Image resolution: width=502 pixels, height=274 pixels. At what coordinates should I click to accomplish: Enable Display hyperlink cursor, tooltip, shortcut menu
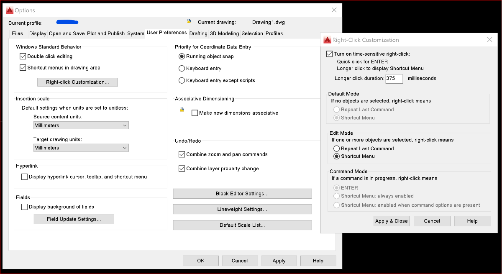(x=24, y=177)
